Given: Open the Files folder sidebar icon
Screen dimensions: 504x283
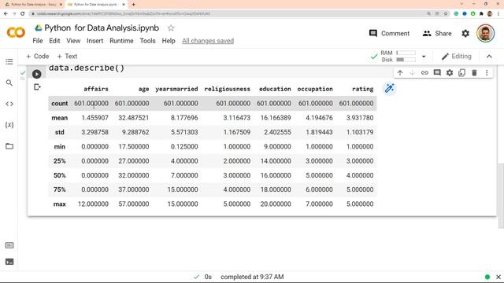Looking at the screenshot, I should (9, 146).
